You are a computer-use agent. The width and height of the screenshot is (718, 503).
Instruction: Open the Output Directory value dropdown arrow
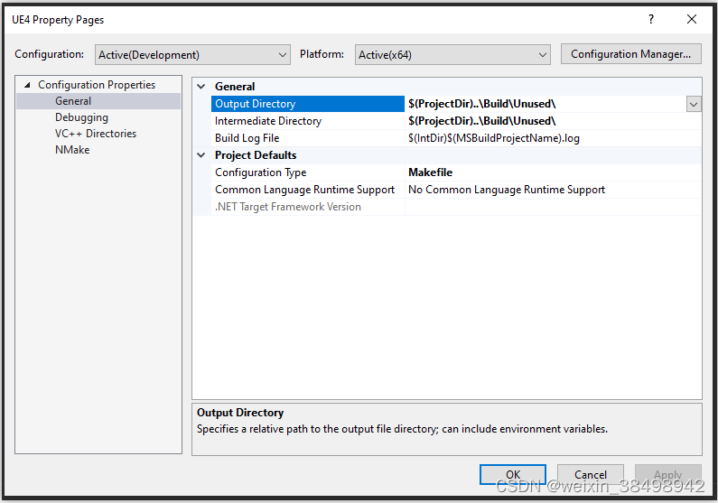(694, 105)
